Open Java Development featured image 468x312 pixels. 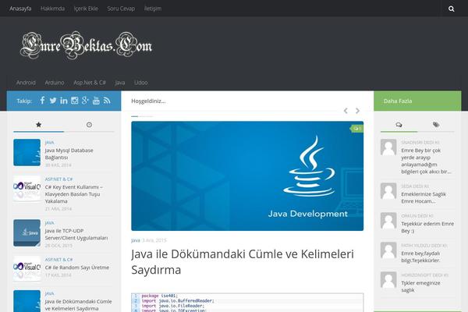coord(247,175)
